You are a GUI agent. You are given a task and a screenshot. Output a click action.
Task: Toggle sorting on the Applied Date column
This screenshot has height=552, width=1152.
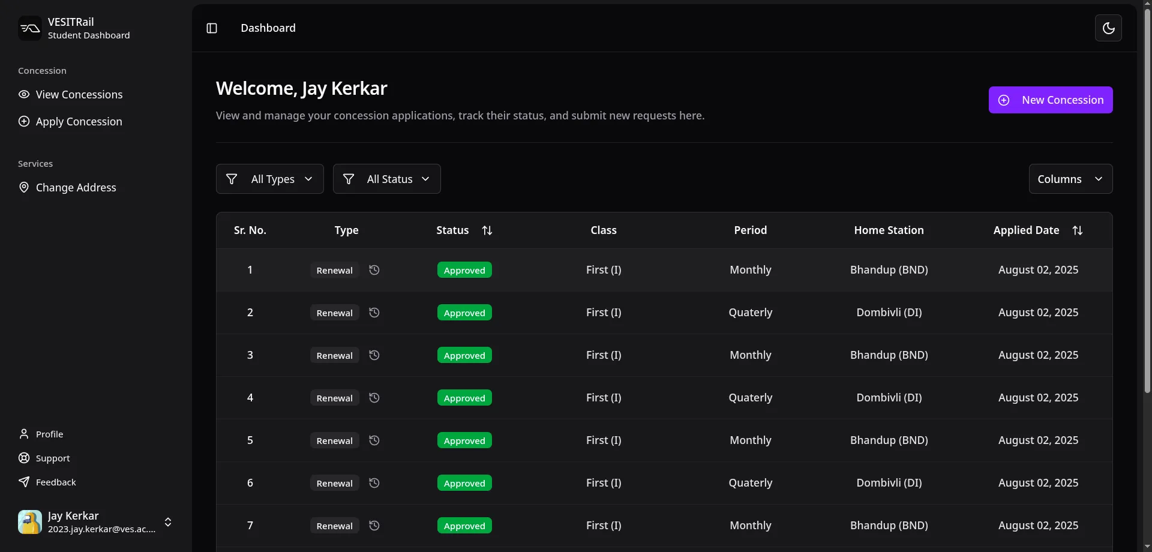click(1078, 230)
